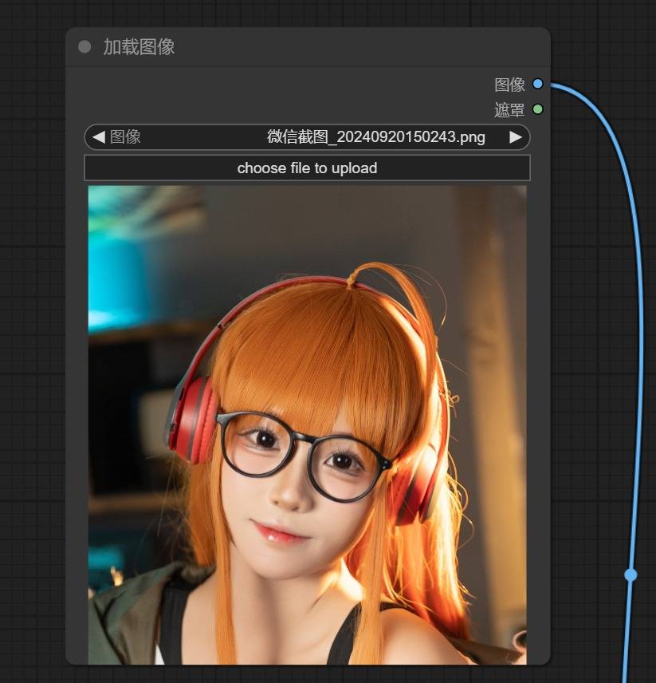Click empty header area right of 加载图像 title

point(359,47)
